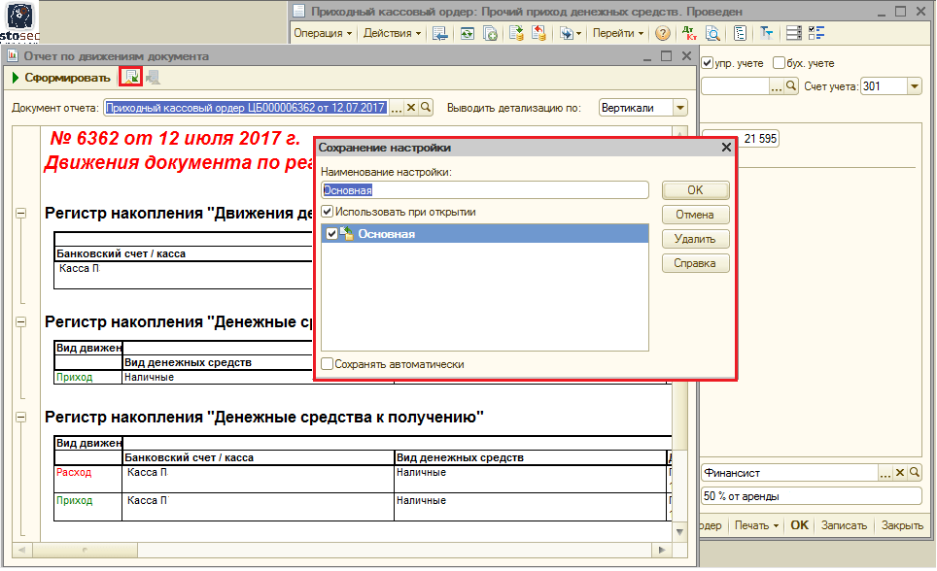Click magnifier icon in Документ отчета field
The image size is (937, 571).
pyautogui.click(x=426, y=108)
